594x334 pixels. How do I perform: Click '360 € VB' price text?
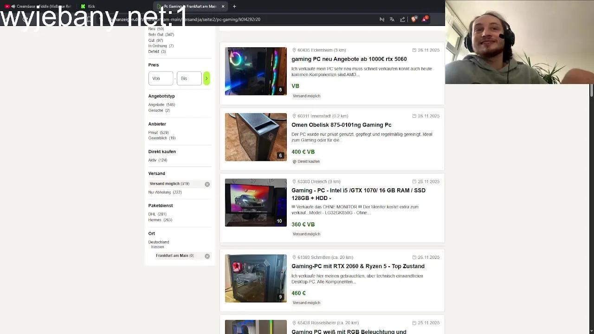click(x=303, y=225)
